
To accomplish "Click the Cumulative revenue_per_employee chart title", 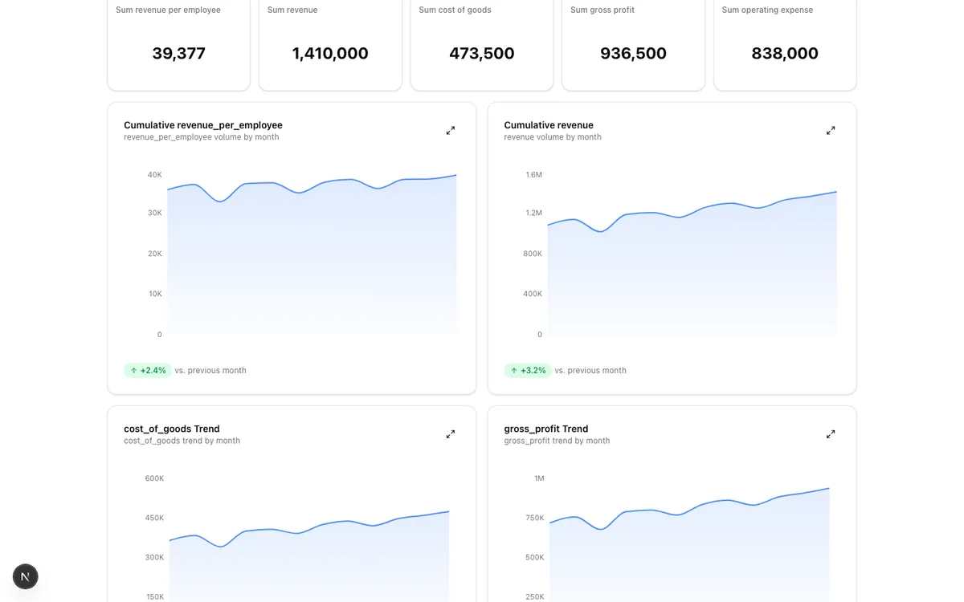I will [202, 125].
